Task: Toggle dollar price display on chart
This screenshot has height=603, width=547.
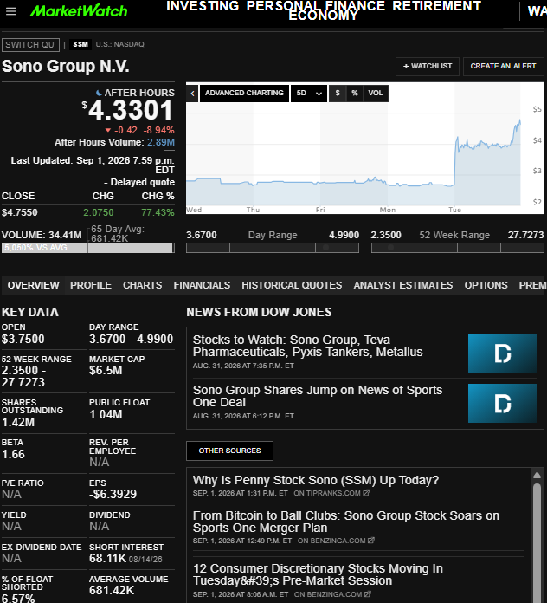Action: point(338,94)
